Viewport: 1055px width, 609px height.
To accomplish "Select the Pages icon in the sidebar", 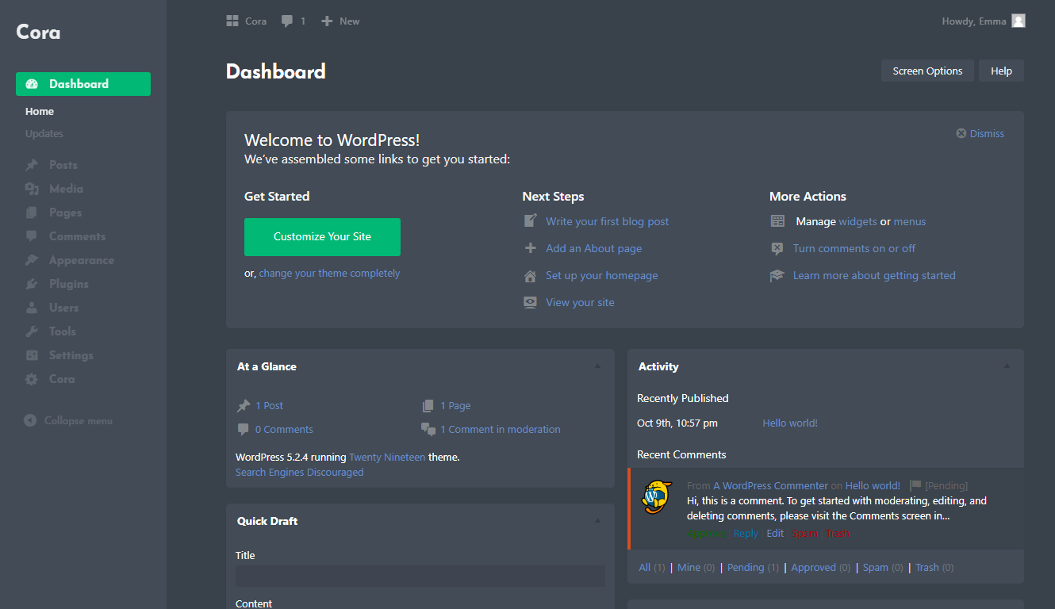I will tap(32, 213).
